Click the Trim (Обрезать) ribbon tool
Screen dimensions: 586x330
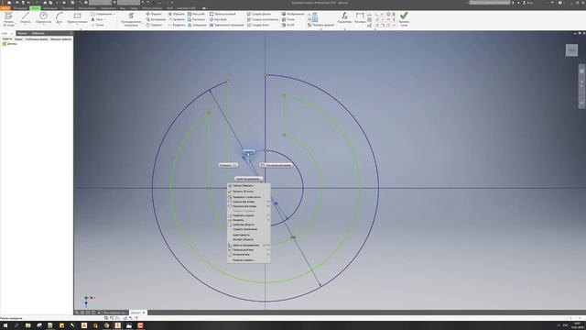[x=176, y=14]
